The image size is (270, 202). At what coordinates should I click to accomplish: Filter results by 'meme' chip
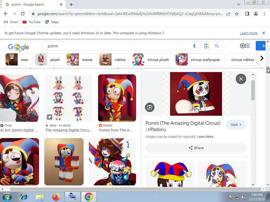coord(82,60)
